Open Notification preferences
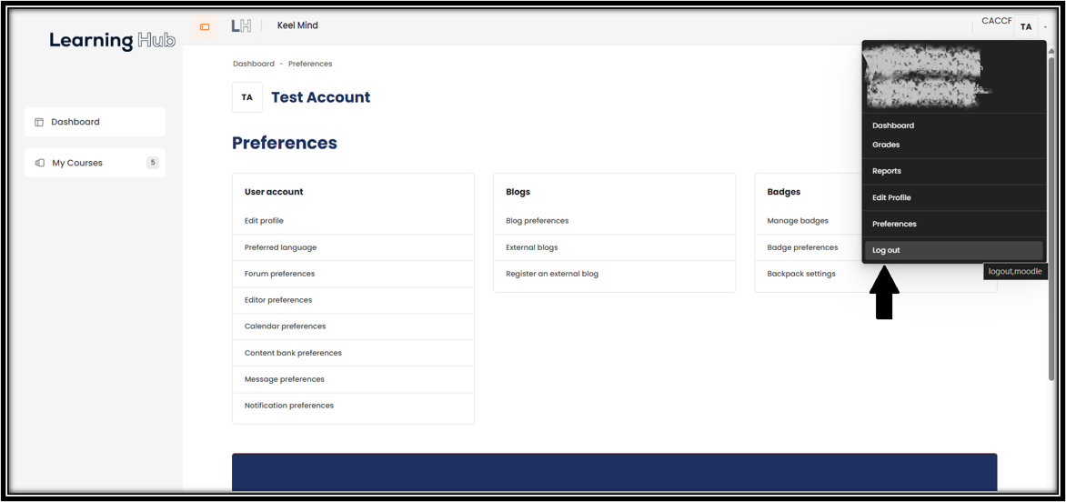 click(289, 406)
